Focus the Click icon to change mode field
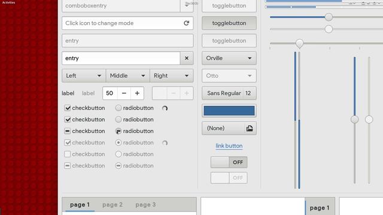Screen dimensions: 383x215 click(127, 23)
